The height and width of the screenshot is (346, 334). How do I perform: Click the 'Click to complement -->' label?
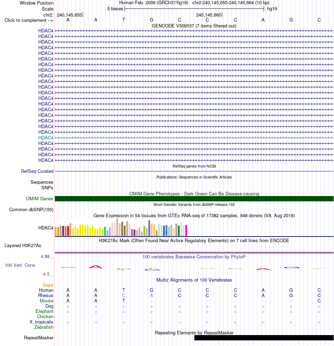point(29,20)
